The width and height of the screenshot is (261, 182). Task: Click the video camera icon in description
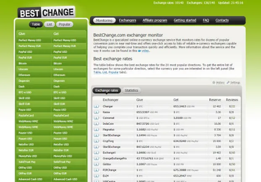[139, 51]
